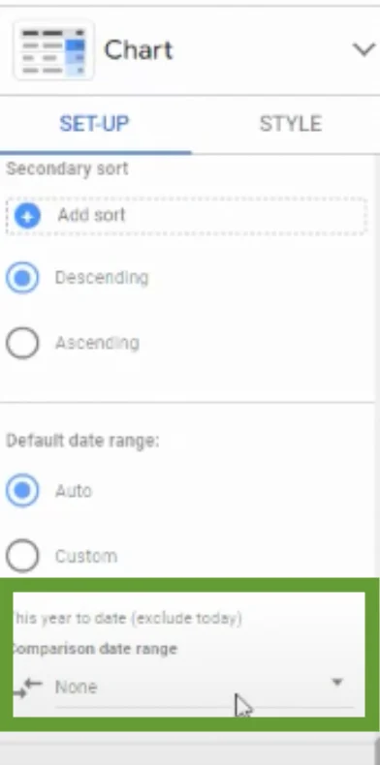The height and width of the screenshot is (765, 380).
Task: Click the table chart type icon
Action: tap(53, 49)
